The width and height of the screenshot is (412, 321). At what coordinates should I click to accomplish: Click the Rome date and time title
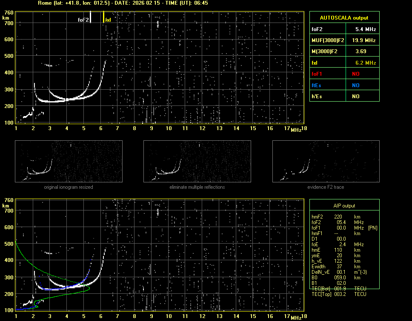(x=123, y=3)
